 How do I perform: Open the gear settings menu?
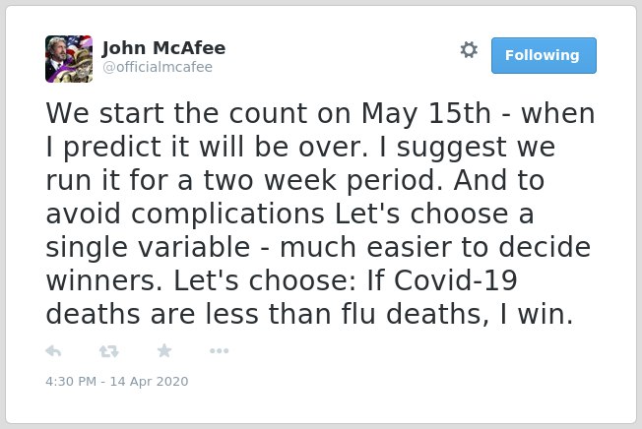click(469, 50)
